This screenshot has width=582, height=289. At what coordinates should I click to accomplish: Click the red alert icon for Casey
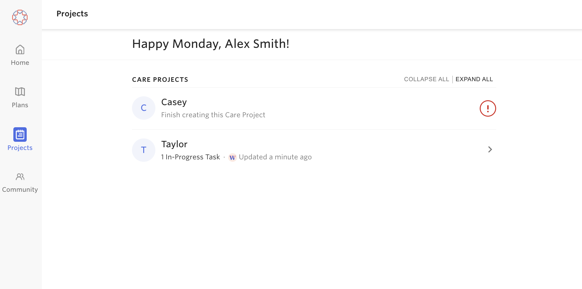(x=488, y=108)
